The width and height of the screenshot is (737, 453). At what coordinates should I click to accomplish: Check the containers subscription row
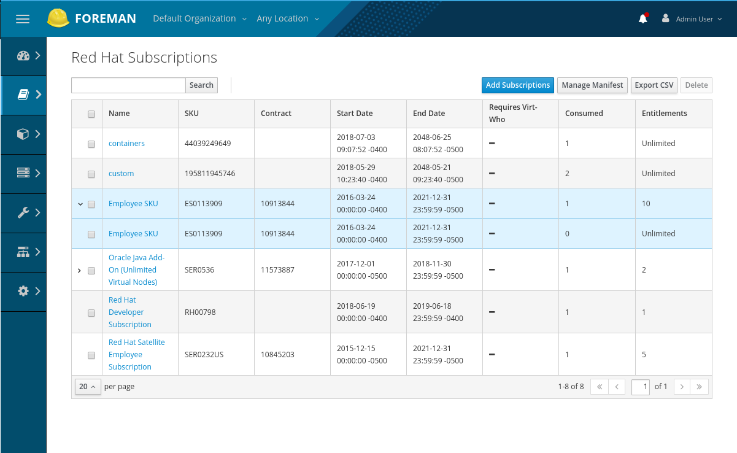tap(91, 144)
